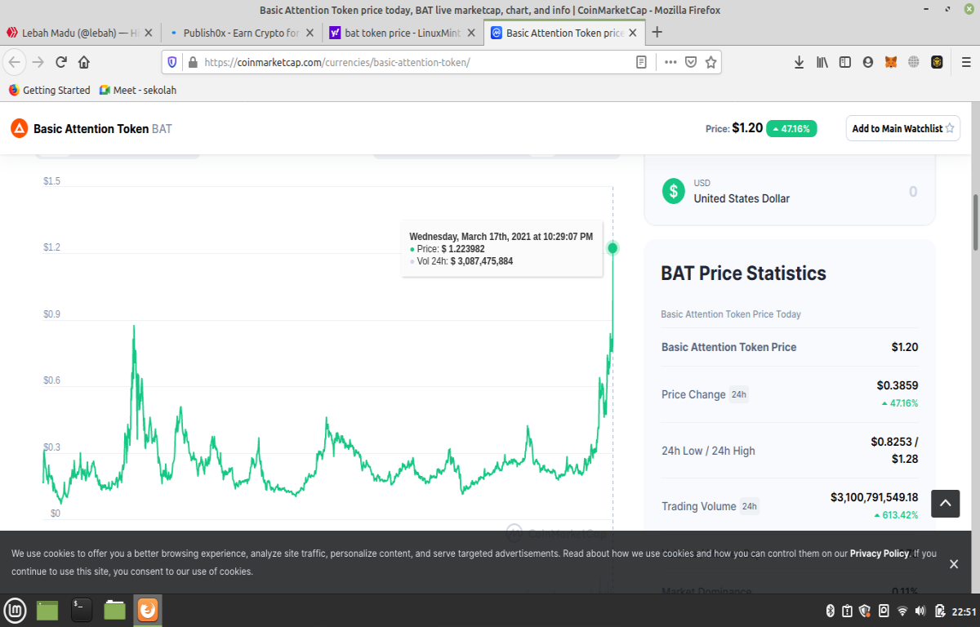This screenshot has height=627, width=980.
Task: Go to the Firefox home page icon
Action: [x=84, y=62]
